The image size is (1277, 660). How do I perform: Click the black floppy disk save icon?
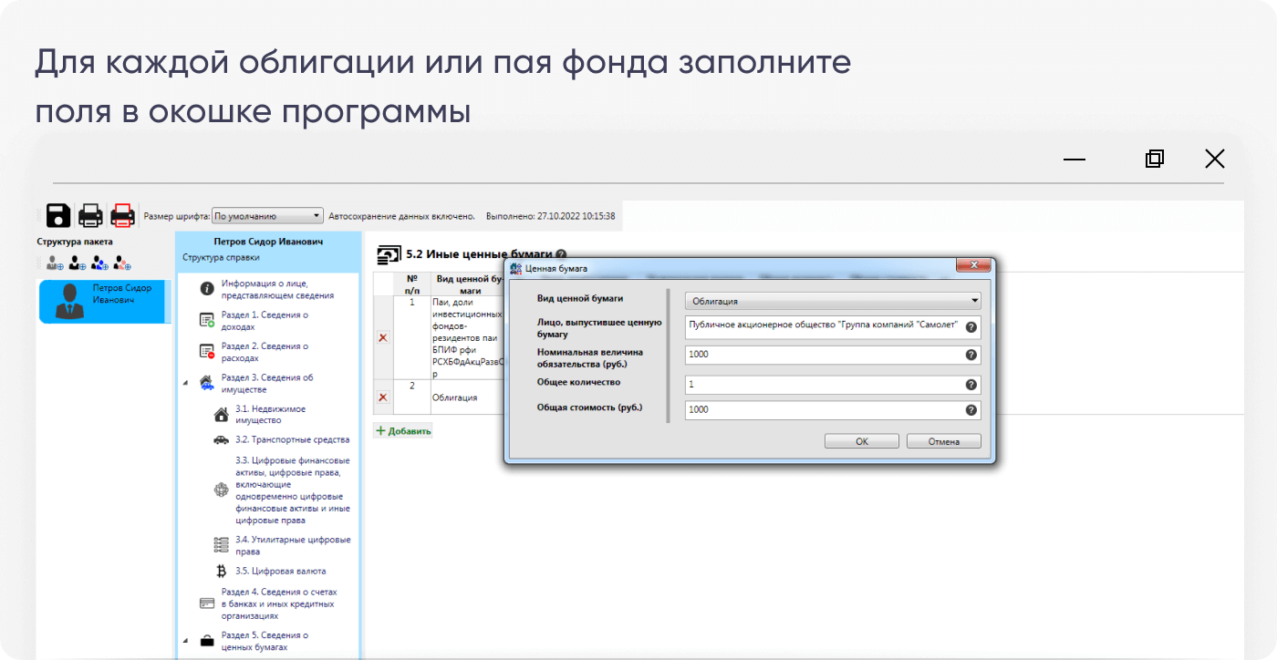(58, 216)
